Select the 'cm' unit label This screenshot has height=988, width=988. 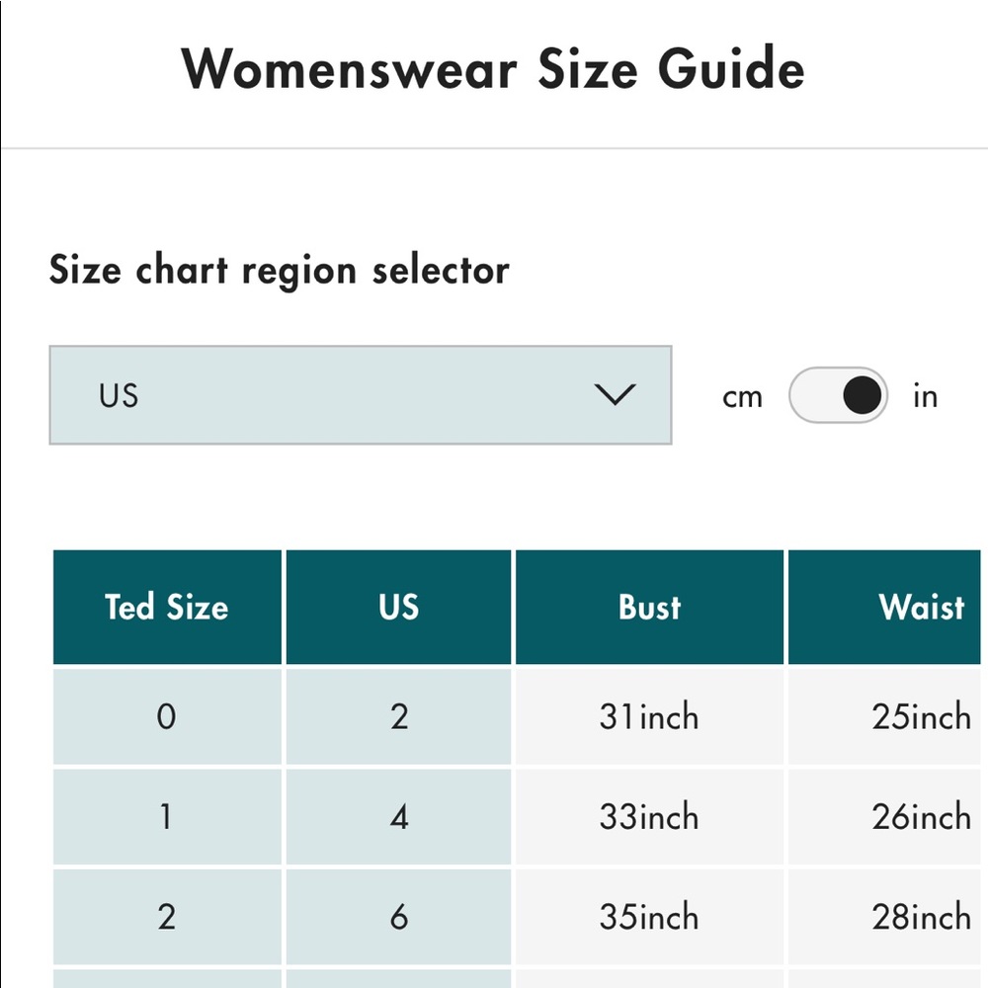[x=742, y=397]
